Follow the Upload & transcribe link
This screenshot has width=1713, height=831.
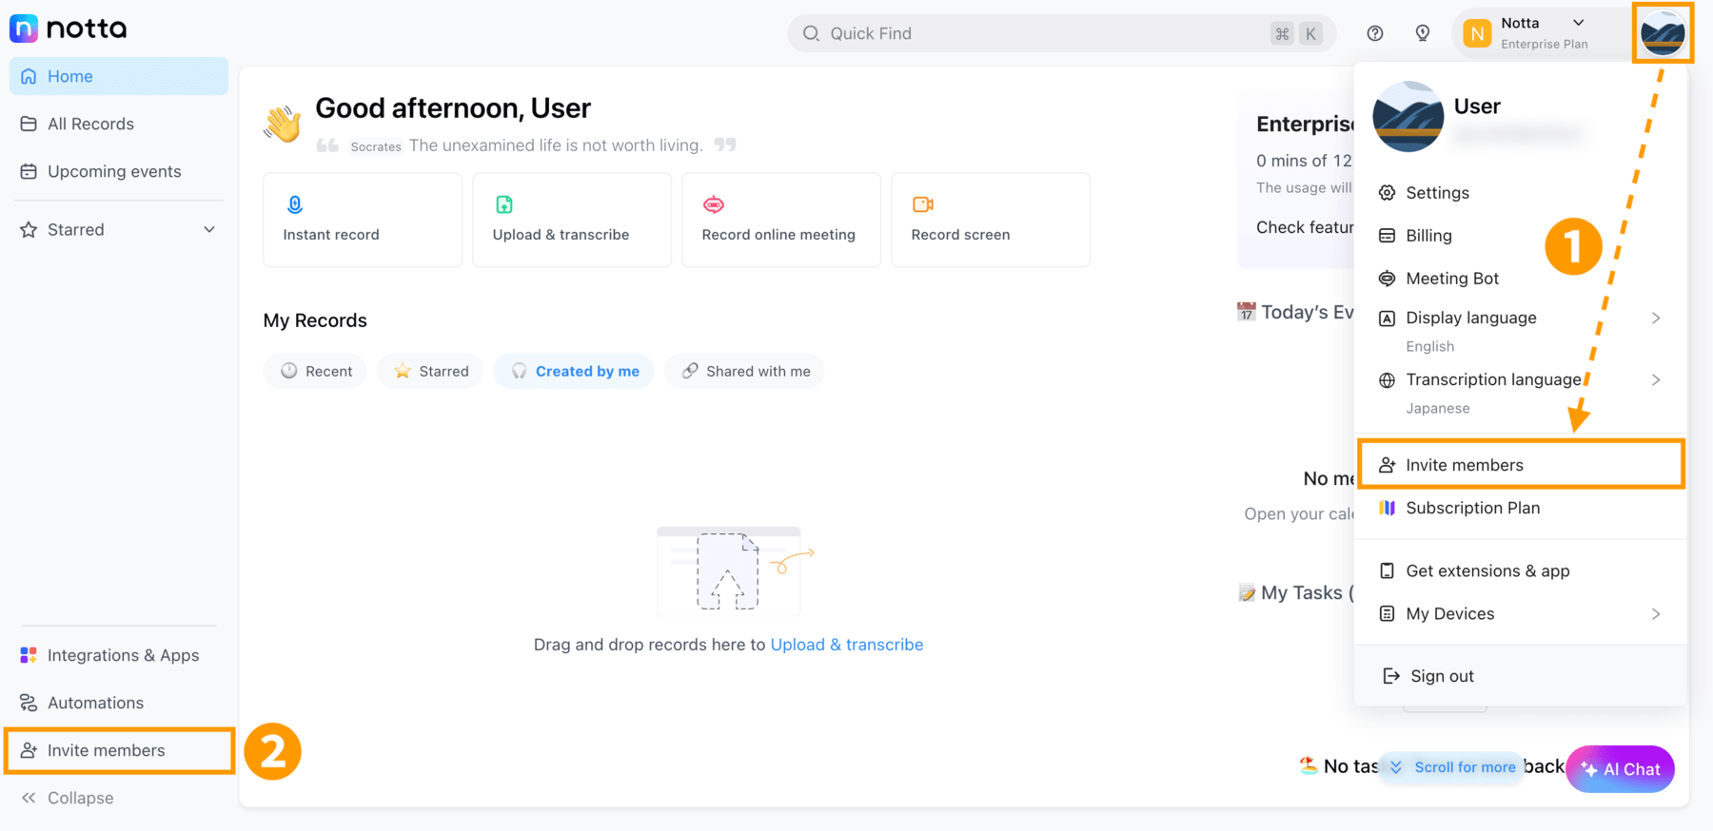pyautogui.click(x=847, y=645)
